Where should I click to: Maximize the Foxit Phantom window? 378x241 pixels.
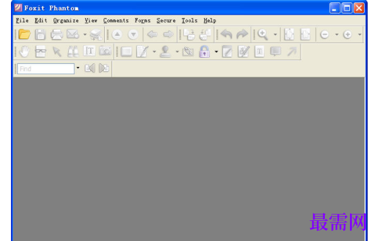347,8
